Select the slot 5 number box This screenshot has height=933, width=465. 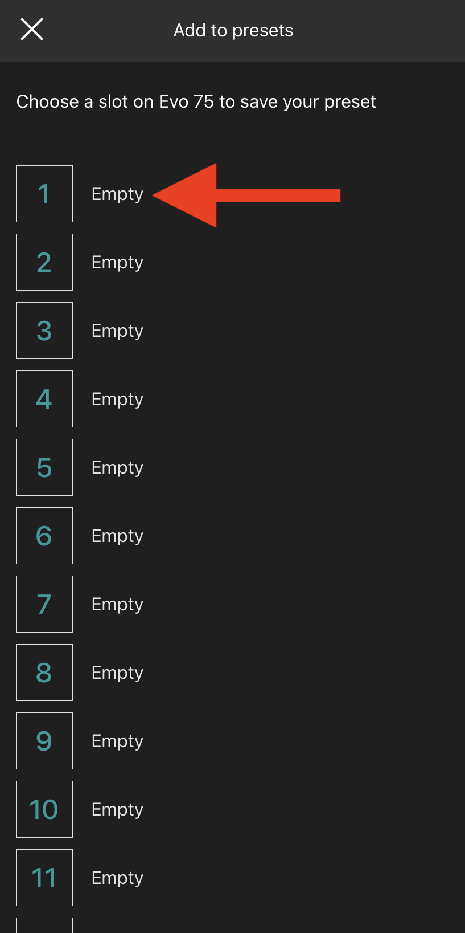tap(44, 467)
